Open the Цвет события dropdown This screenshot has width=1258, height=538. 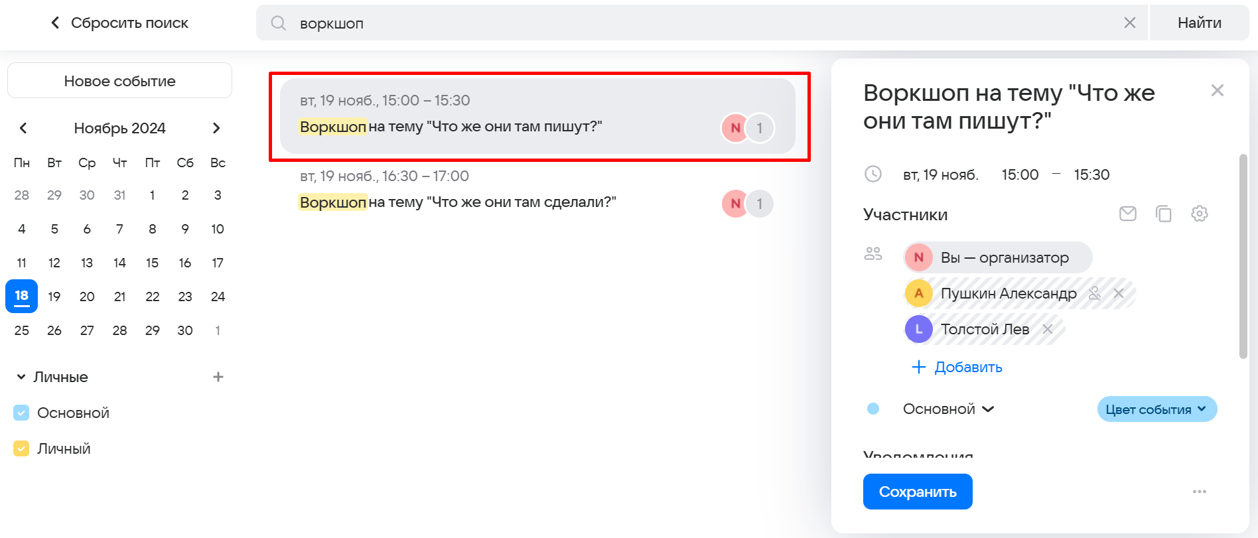point(1156,409)
